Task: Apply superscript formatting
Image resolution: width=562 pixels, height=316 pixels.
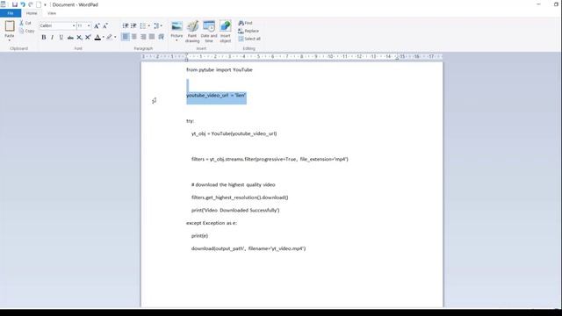Action: pos(88,37)
